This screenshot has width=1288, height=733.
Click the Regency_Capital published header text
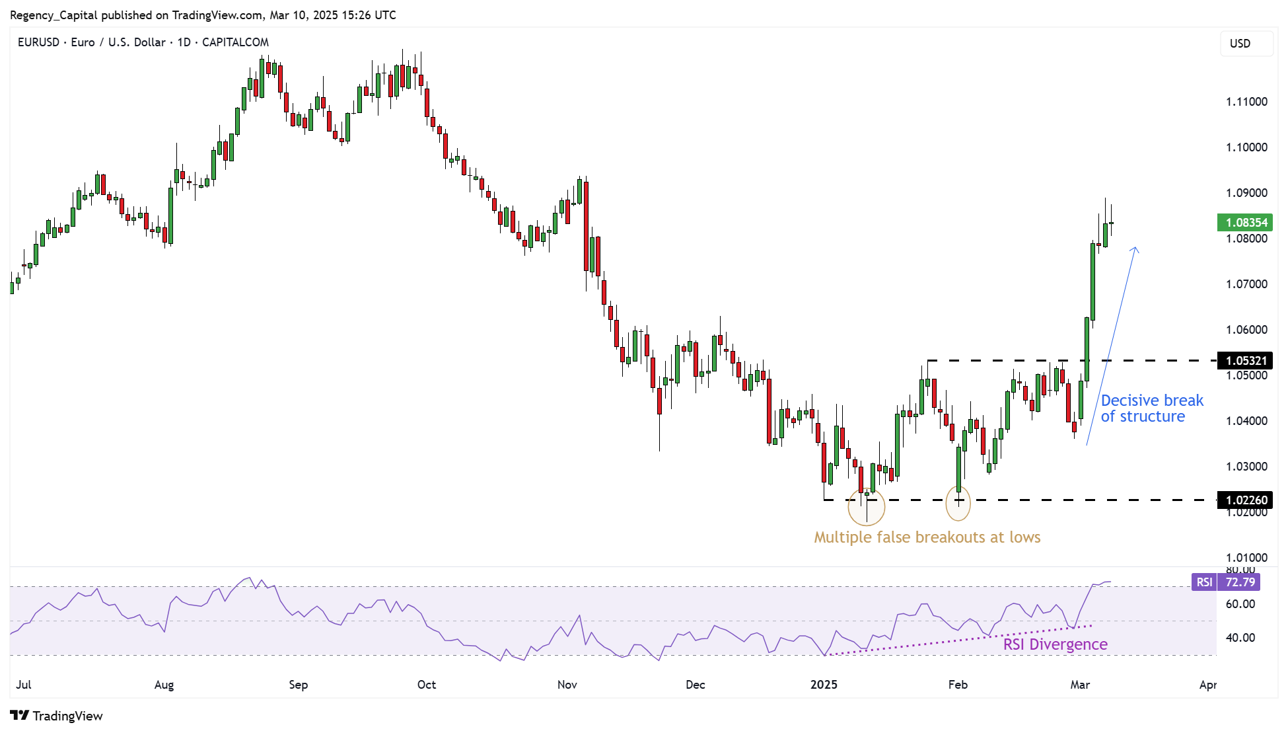click(203, 15)
